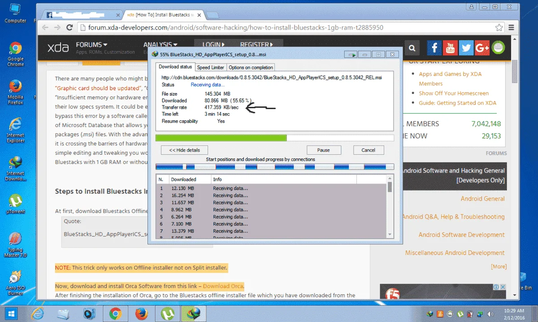This screenshot has width=538, height=322.
Task: Click the XDA Google+ icon
Action: pos(482,48)
